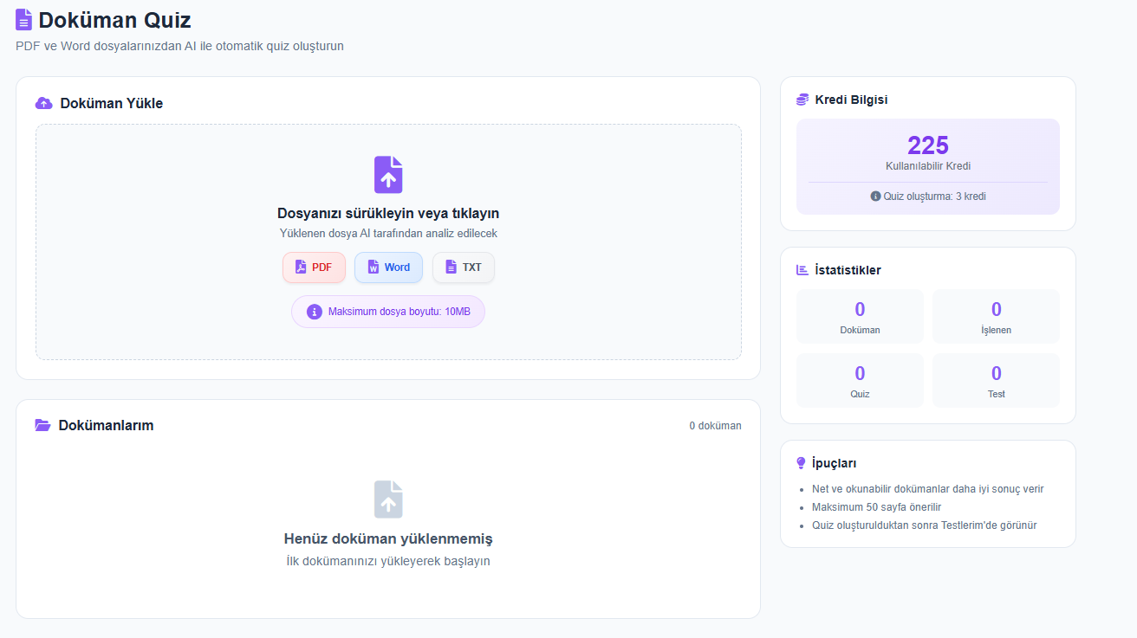Open the Doküman statistics card

click(x=860, y=317)
